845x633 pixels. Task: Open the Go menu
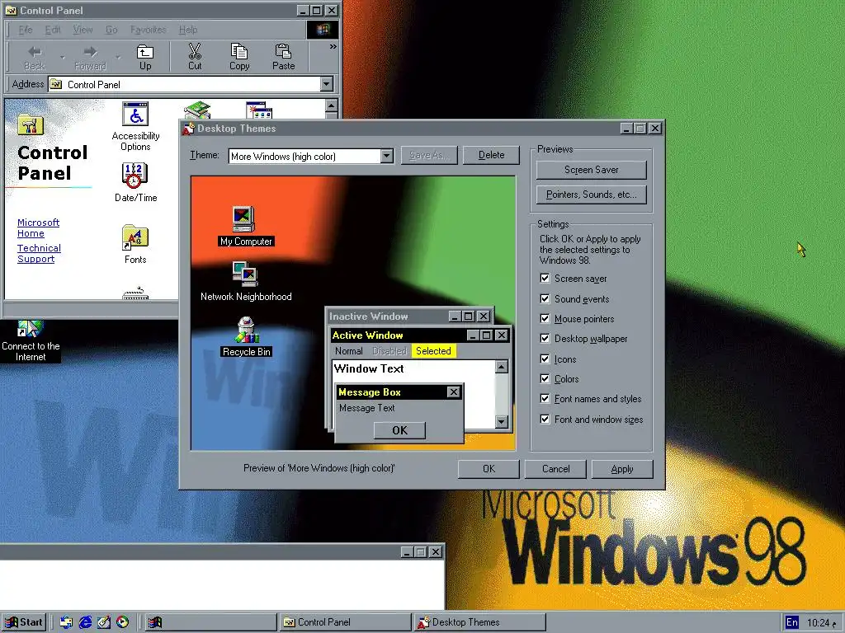[111, 30]
